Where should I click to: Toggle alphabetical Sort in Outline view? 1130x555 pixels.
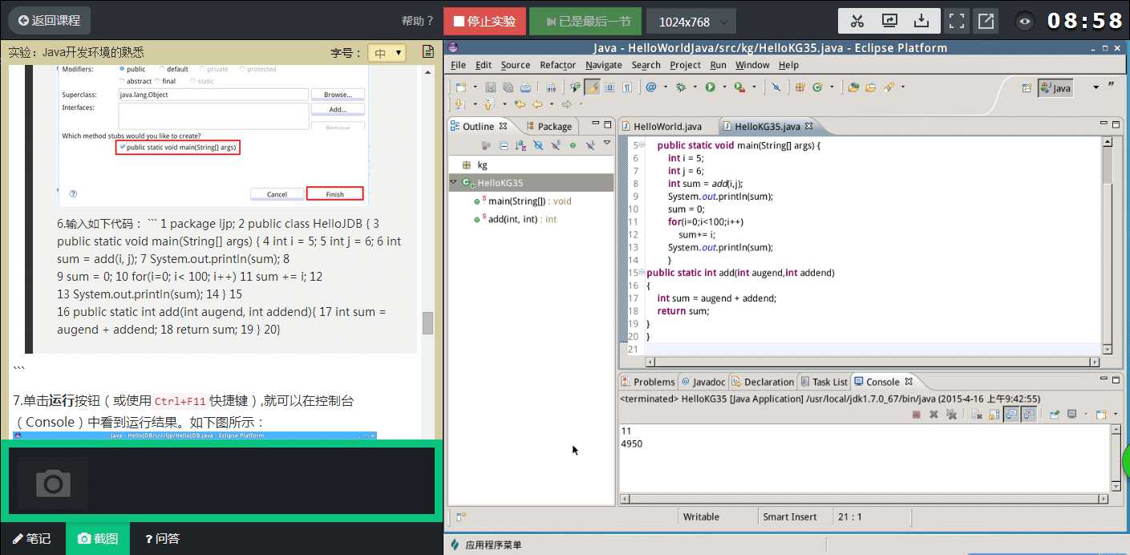coord(520,145)
